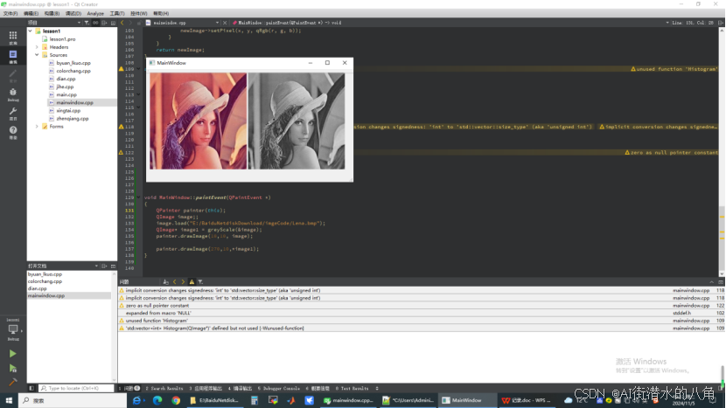Open the Window menu
This screenshot has height=408, width=726.
(138, 13)
